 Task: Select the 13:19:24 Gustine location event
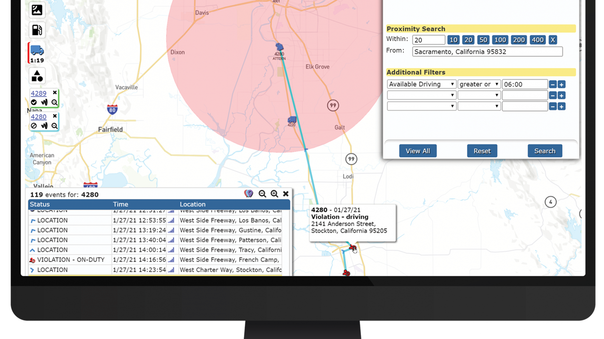pos(155,230)
